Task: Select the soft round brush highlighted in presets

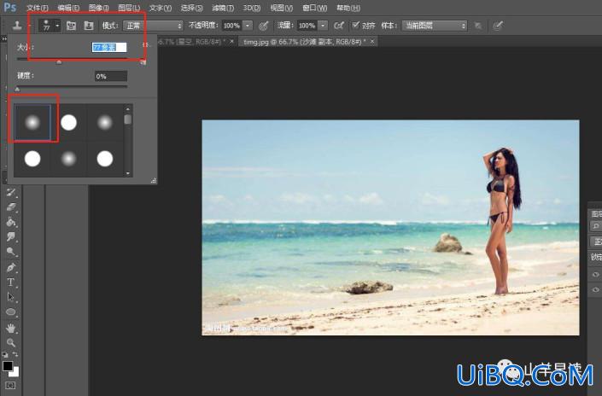Action: [32, 122]
